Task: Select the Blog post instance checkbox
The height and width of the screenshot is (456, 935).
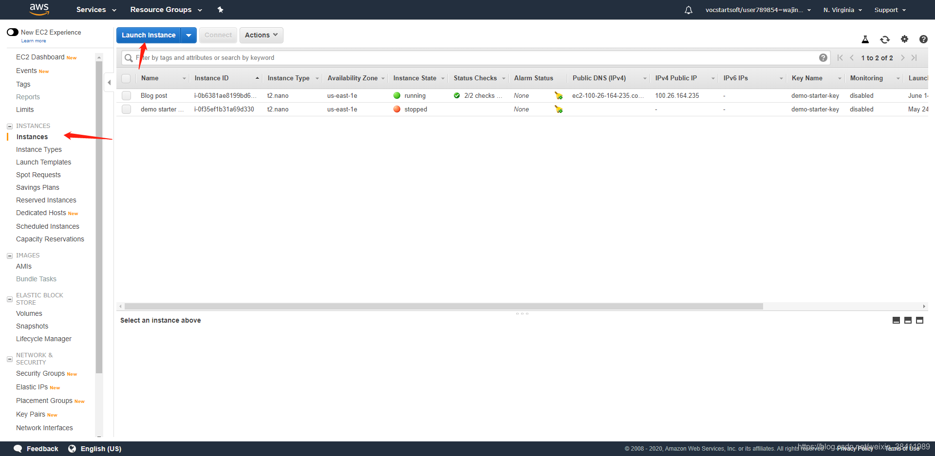Action: point(126,96)
